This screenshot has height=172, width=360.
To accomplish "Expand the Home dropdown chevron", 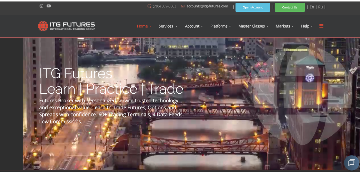I will 150,26.
